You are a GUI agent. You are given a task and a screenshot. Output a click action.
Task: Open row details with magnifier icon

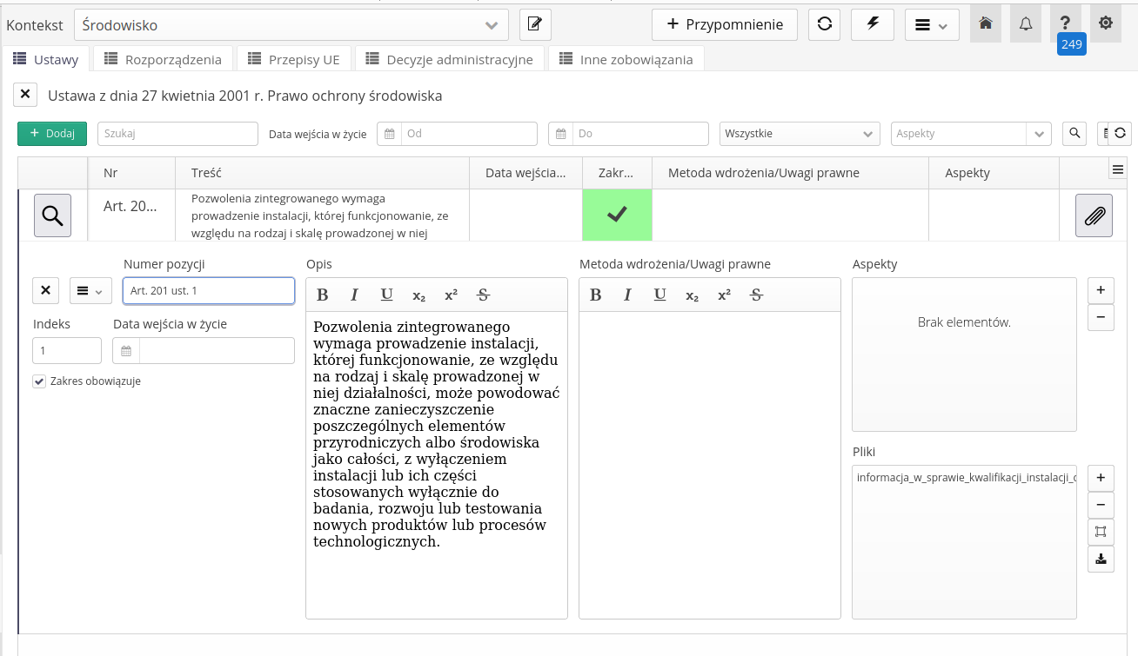pyautogui.click(x=52, y=215)
